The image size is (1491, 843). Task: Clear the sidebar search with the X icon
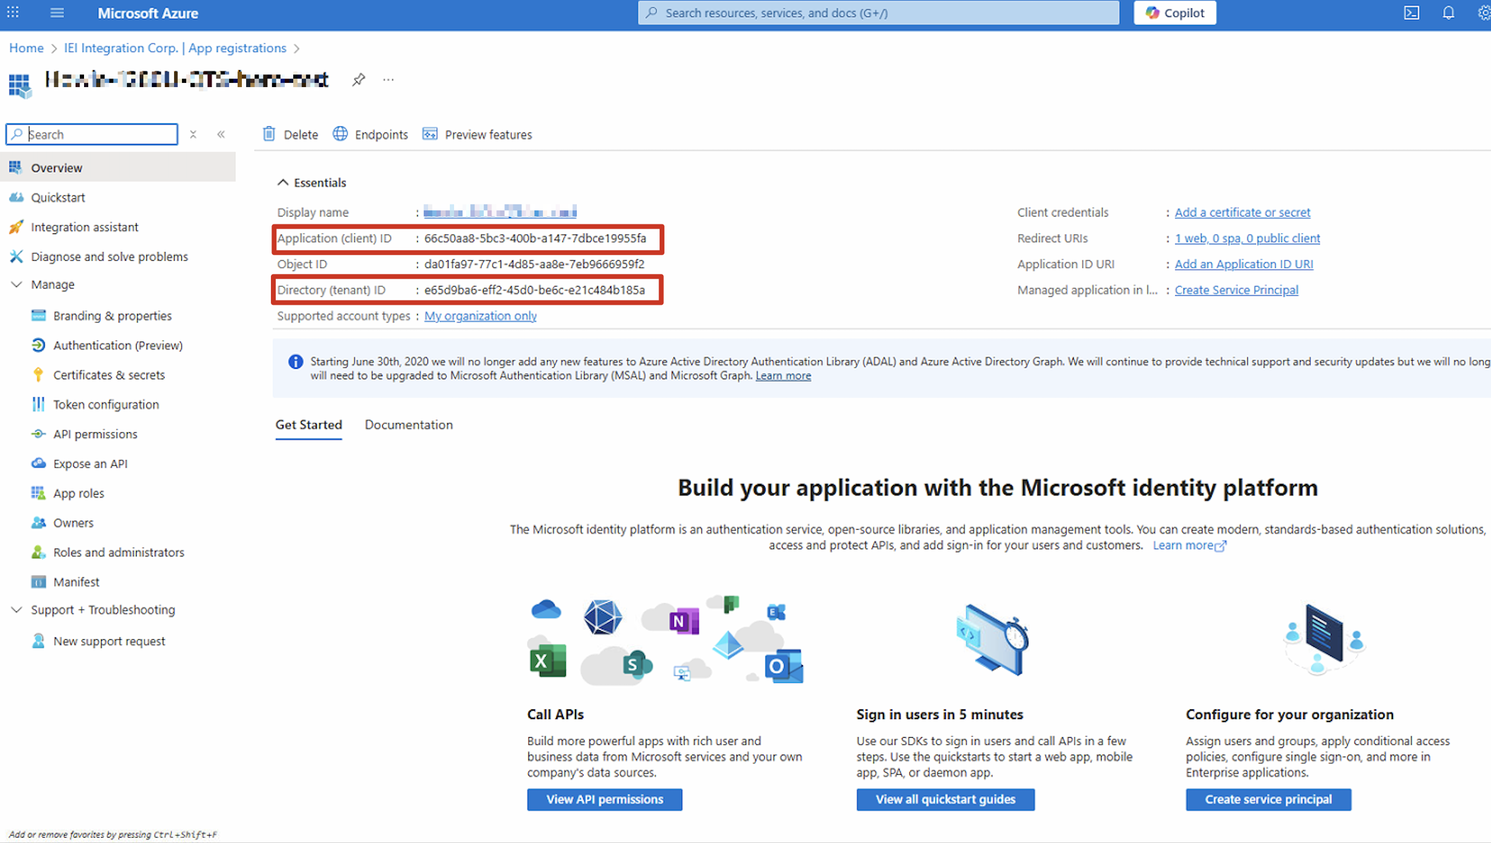pyautogui.click(x=193, y=134)
